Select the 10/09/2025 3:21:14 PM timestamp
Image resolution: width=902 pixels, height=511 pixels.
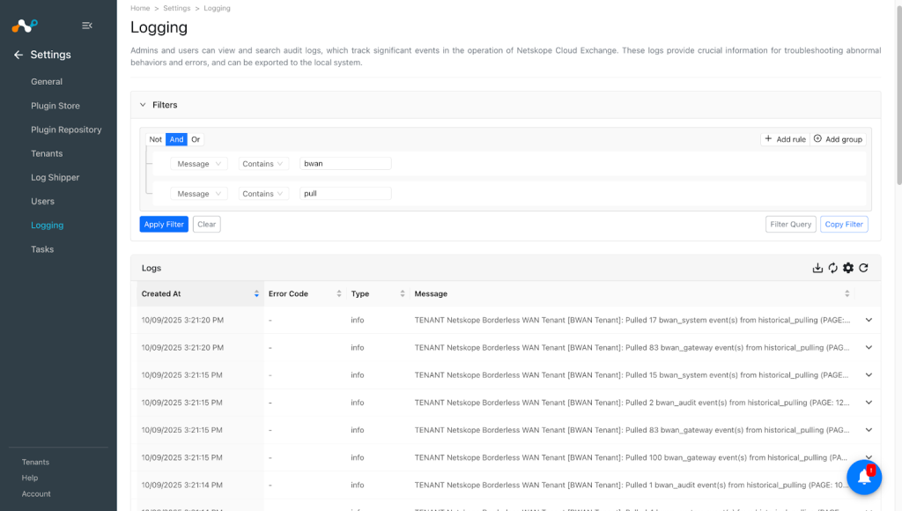181,485
